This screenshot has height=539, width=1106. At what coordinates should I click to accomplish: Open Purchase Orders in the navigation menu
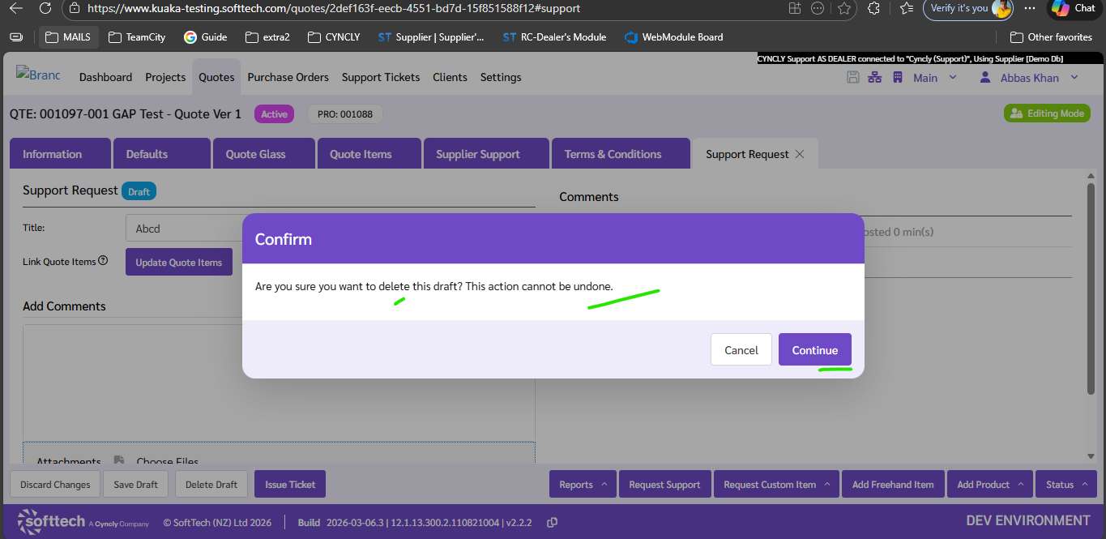point(288,77)
